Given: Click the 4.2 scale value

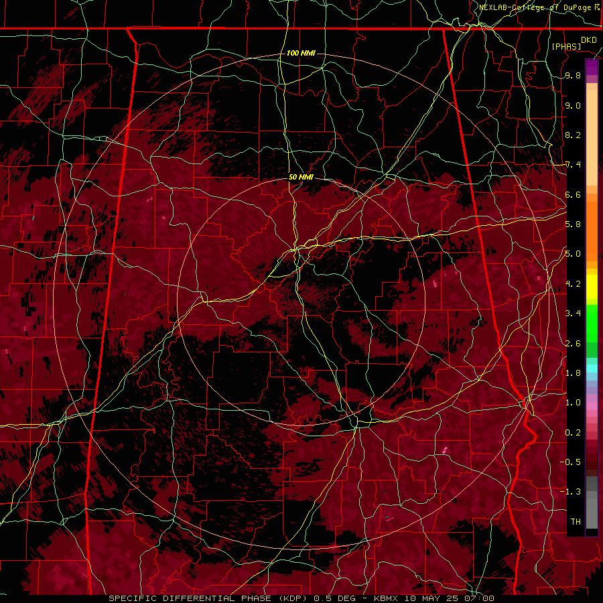Looking at the screenshot, I should 573,284.
